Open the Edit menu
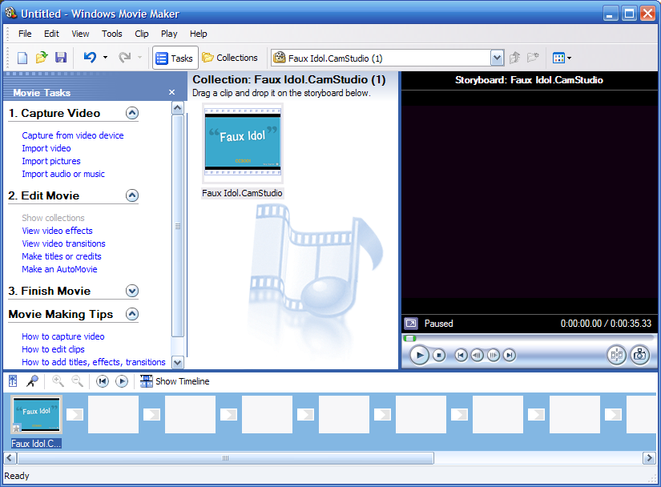 click(51, 34)
